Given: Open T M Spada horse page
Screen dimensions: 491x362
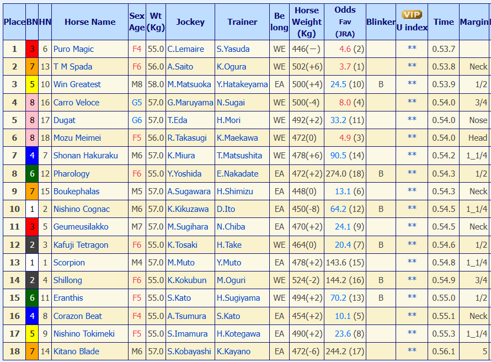Looking at the screenshot, I should [x=73, y=67].
